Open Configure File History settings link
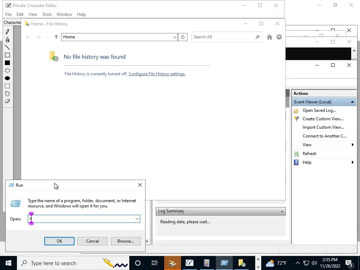Image resolution: width=360 pixels, height=270 pixels. (x=157, y=74)
